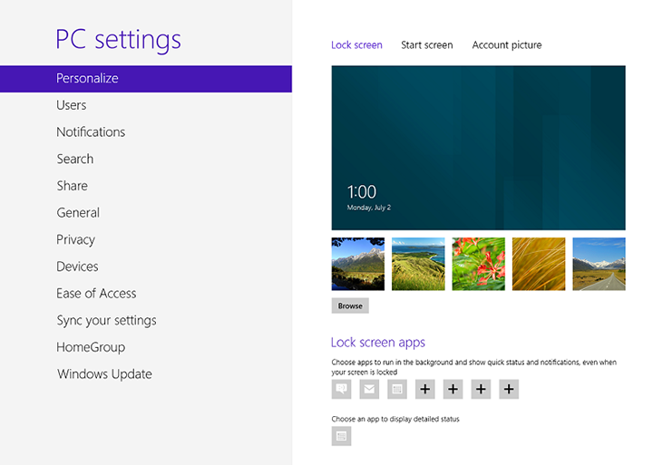Select the Lock screen tab
Viewport: 653px width, 465px height.
pyautogui.click(x=356, y=45)
